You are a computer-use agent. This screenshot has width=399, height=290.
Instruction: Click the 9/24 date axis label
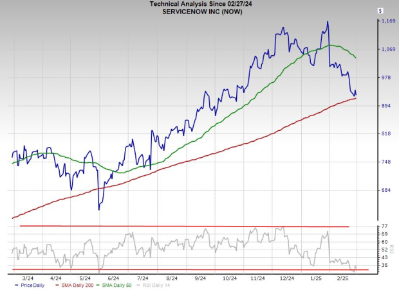200,278
